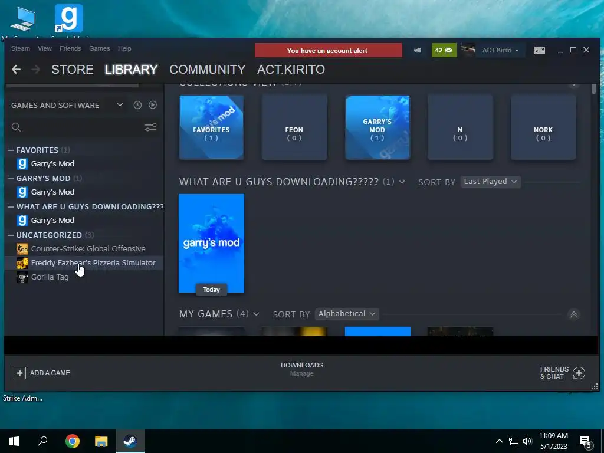Open the NORK collection tile

tap(543, 127)
